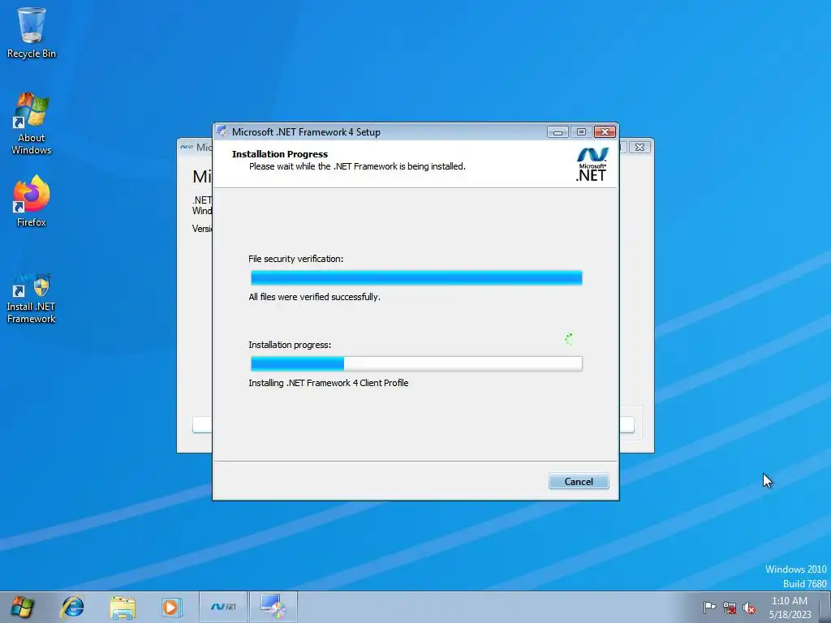Maximize the .NET Framework 4 Setup window
The width and height of the screenshot is (831, 623).
click(581, 132)
